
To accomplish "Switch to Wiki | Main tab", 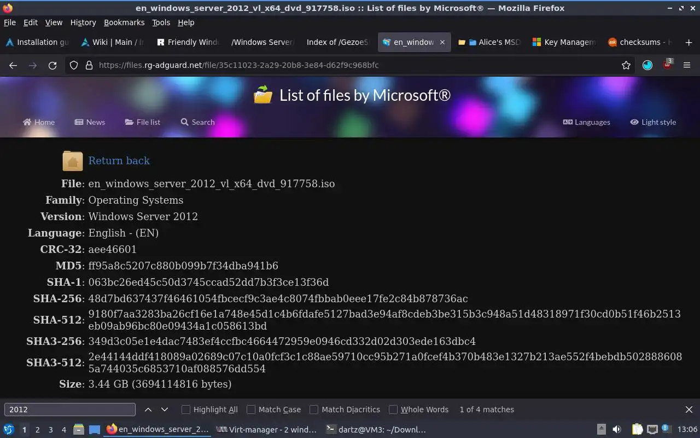I will click(112, 42).
